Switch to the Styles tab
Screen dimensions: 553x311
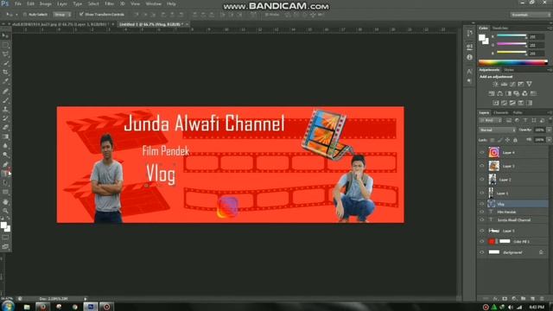click(x=509, y=70)
